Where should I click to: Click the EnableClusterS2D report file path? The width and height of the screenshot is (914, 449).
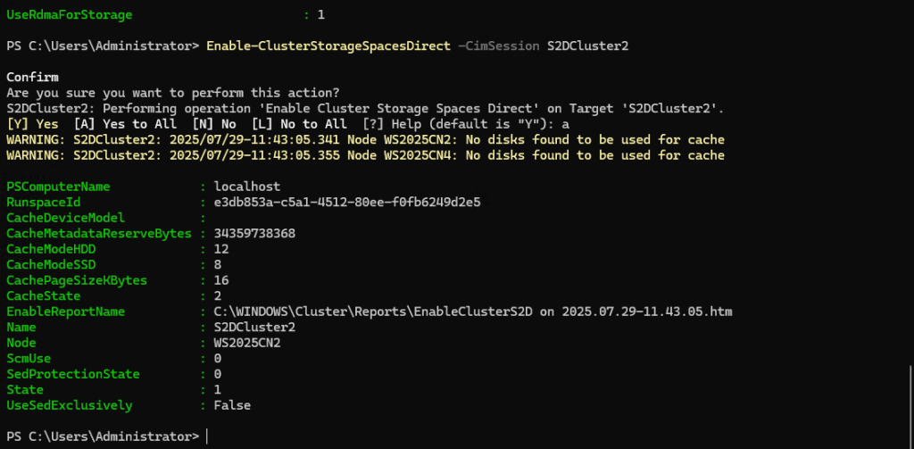[472, 312]
